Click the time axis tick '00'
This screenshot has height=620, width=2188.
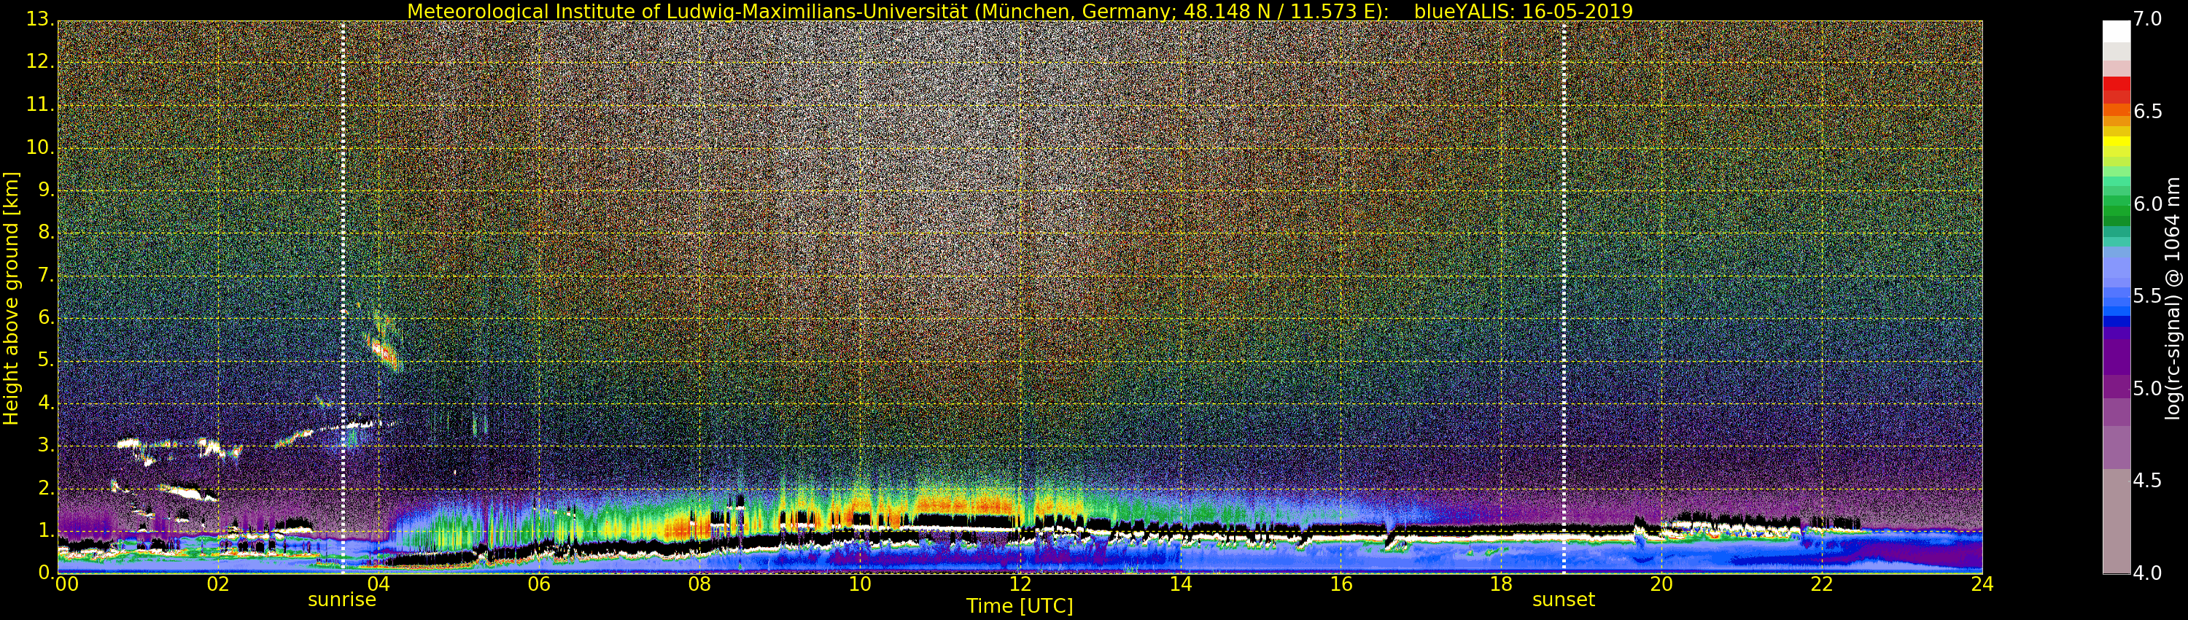[66, 584]
